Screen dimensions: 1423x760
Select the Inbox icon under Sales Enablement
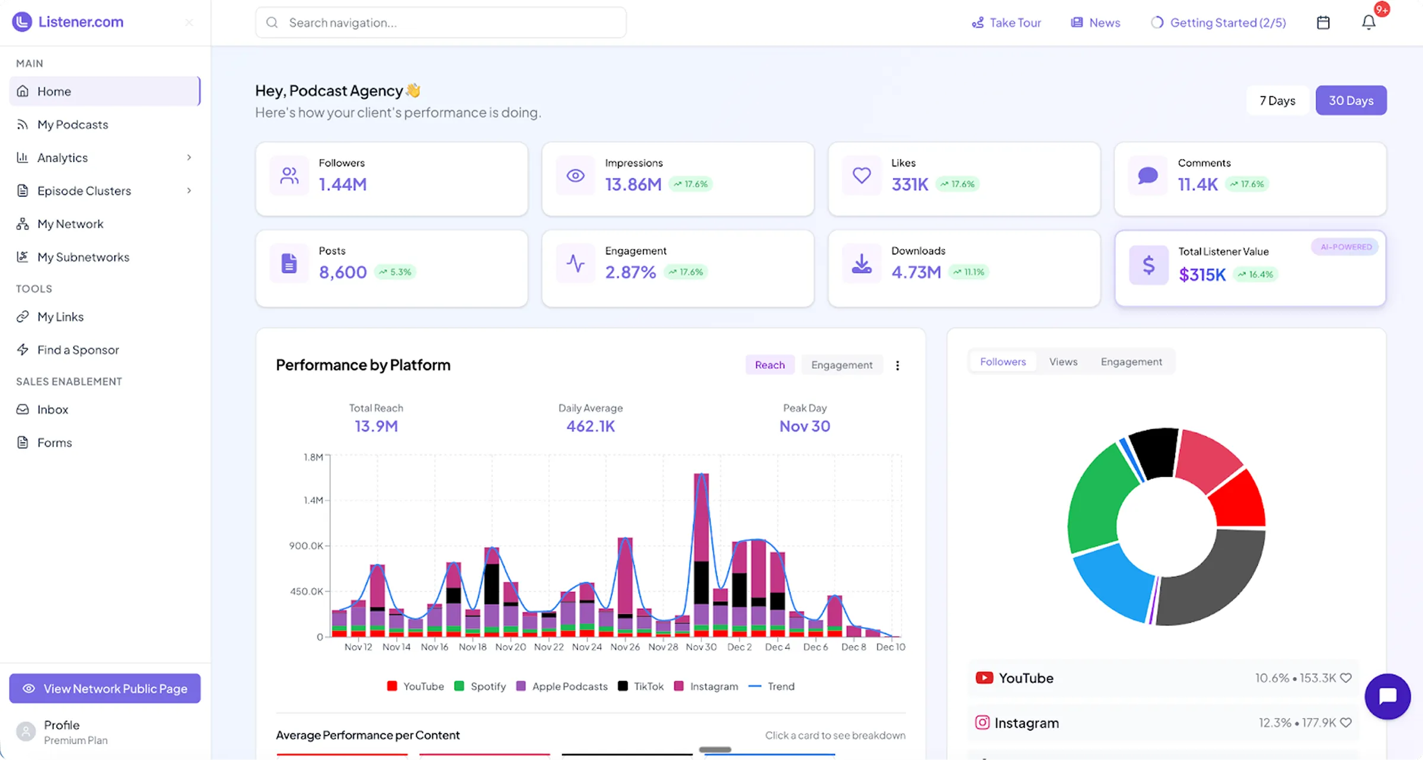point(23,409)
